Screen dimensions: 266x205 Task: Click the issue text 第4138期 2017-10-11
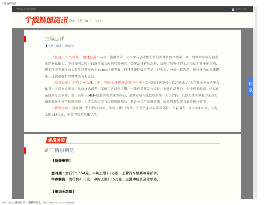point(85,21)
